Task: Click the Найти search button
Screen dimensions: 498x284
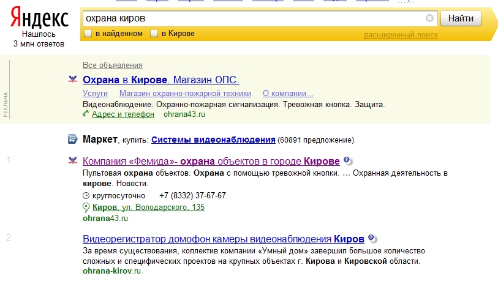Action: pyautogui.click(x=461, y=18)
